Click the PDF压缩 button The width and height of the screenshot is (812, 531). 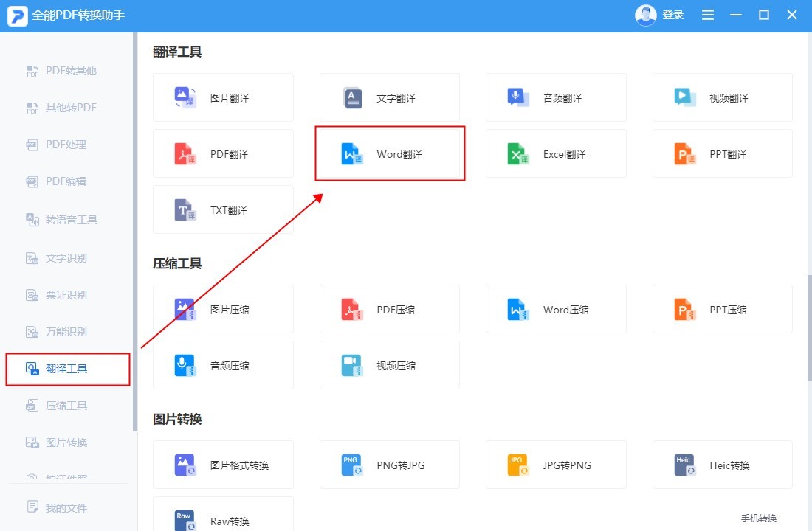tap(389, 310)
